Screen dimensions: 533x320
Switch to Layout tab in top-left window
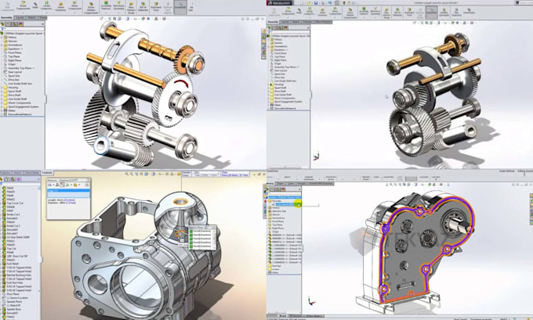point(20,18)
